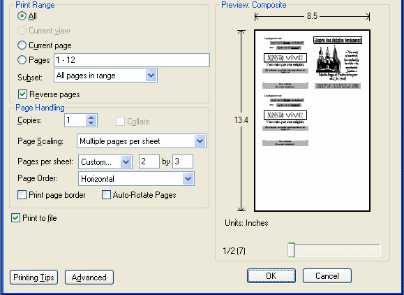Click the Cancel button
This screenshot has height=295, width=404.
click(327, 275)
